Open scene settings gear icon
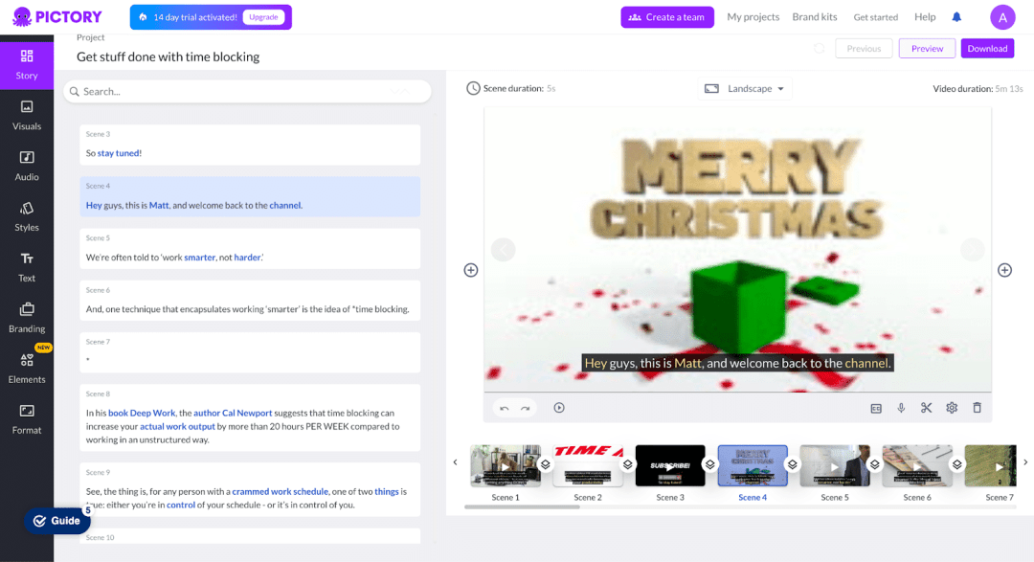The image size is (1034, 562). (952, 408)
